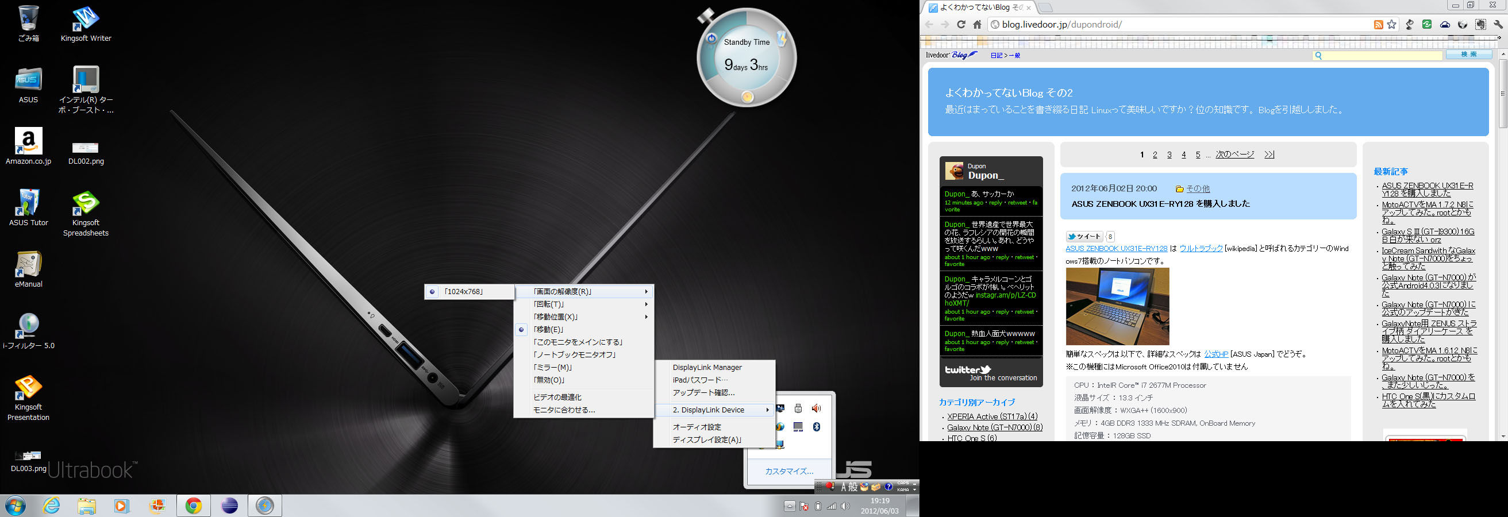The width and height of the screenshot is (1508, 517).
Task: Open 「ディスプレイ設定(A)」 menu entry
Action: click(x=714, y=440)
